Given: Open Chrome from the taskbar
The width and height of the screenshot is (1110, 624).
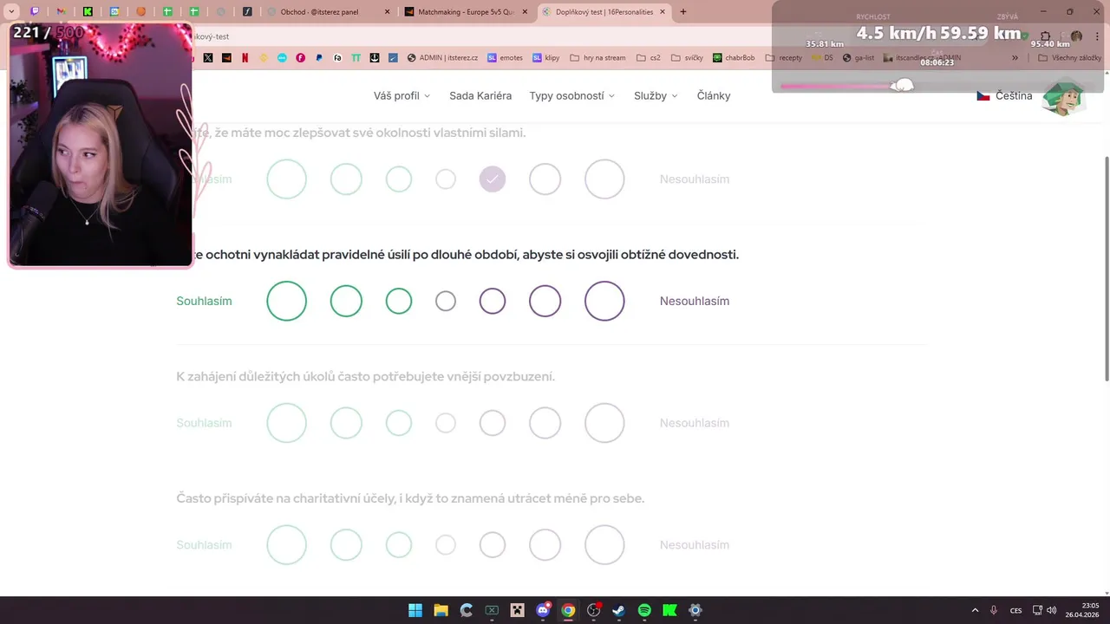Looking at the screenshot, I should click(568, 610).
